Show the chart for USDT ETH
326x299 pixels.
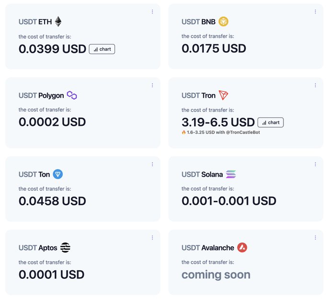(x=102, y=49)
